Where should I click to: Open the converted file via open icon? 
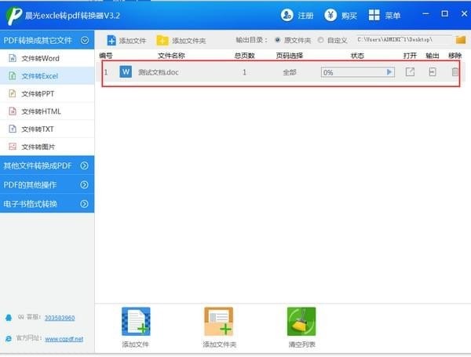coord(410,71)
